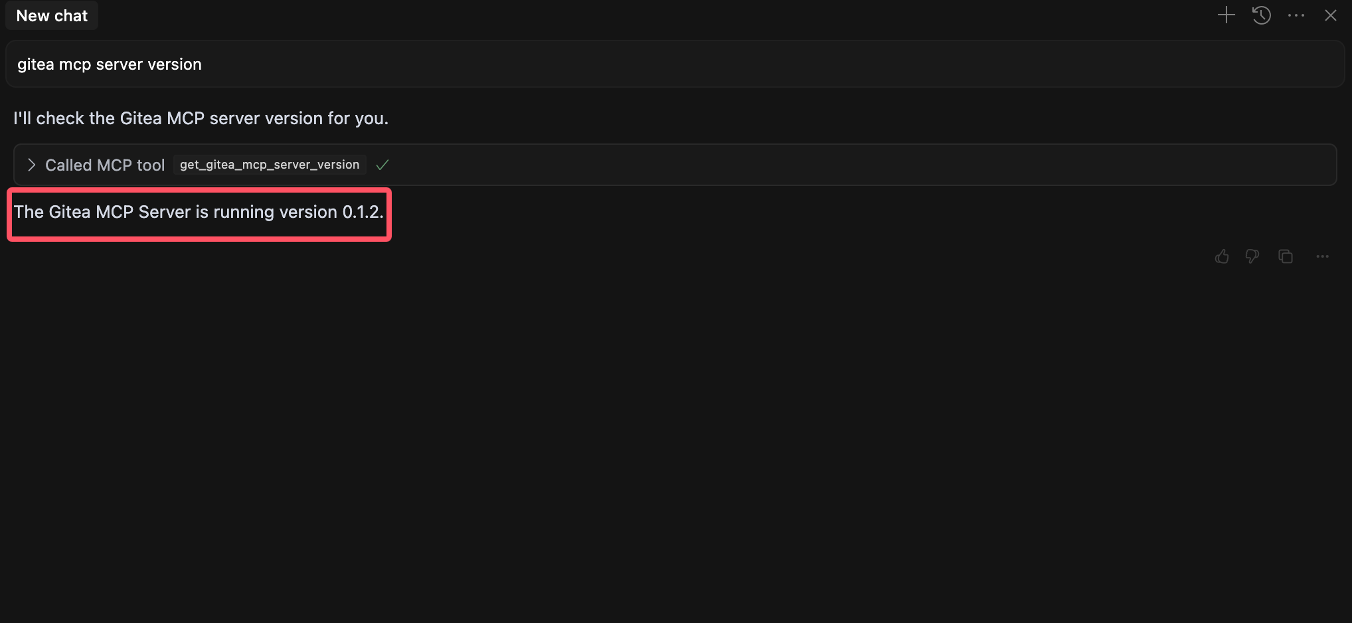
Task: Give thumbs down to the response
Action: (x=1252, y=256)
